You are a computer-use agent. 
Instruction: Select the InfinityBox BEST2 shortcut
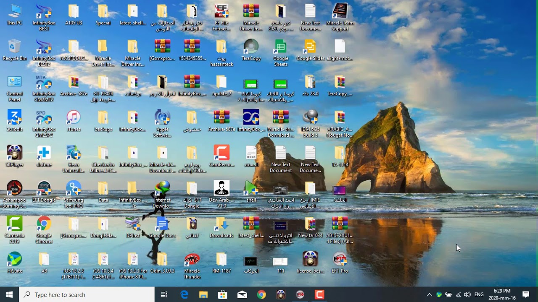point(44,53)
